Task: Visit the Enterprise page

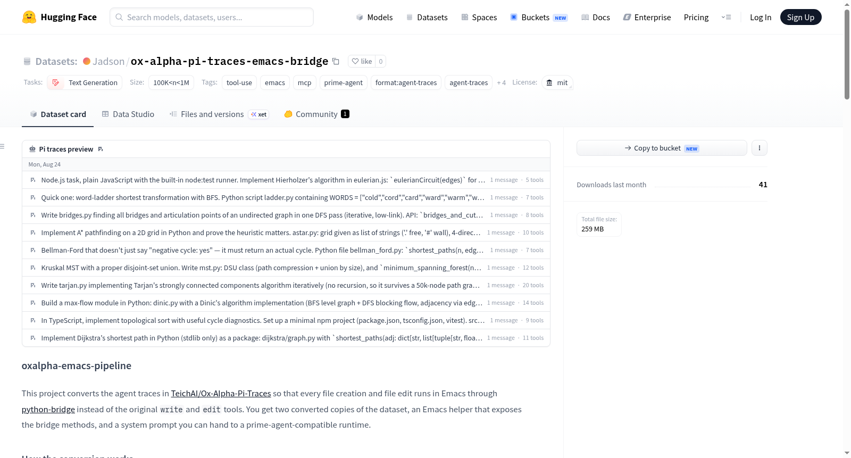Action: (647, 17)
